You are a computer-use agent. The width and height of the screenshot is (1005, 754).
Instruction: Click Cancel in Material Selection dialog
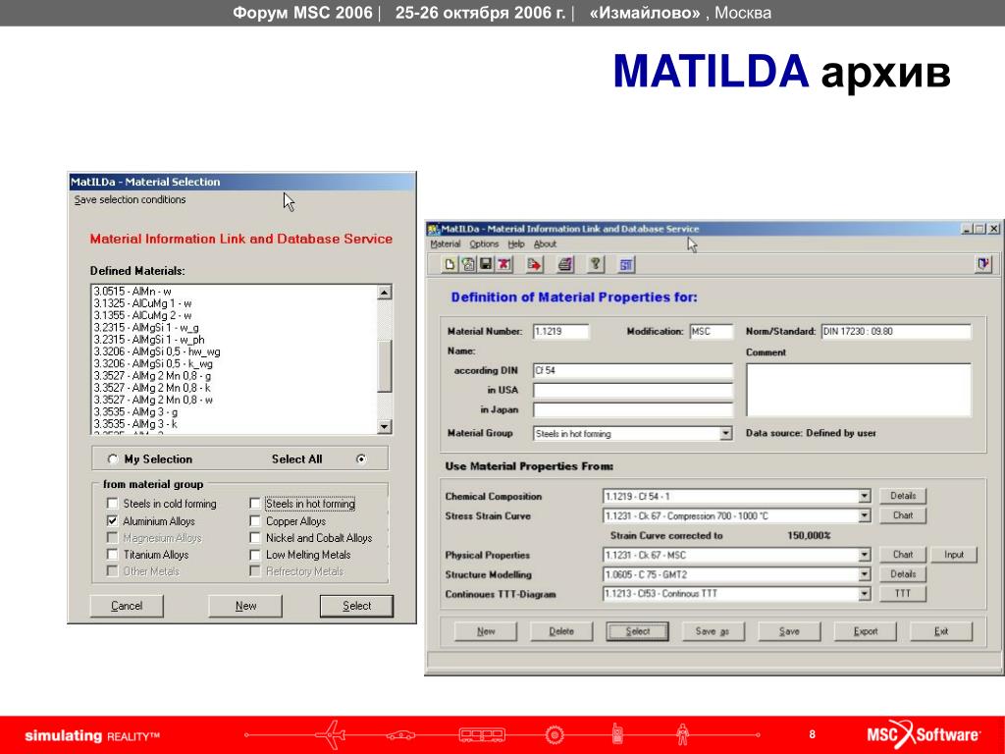(127, 606)
